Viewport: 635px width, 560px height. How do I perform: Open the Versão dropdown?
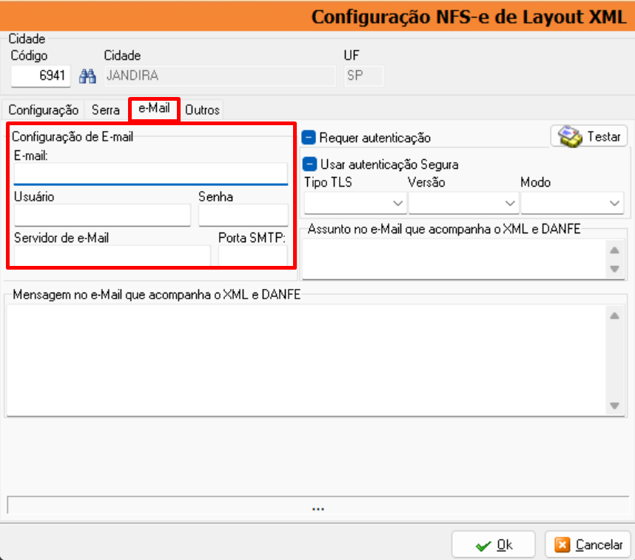click(463, 203)
